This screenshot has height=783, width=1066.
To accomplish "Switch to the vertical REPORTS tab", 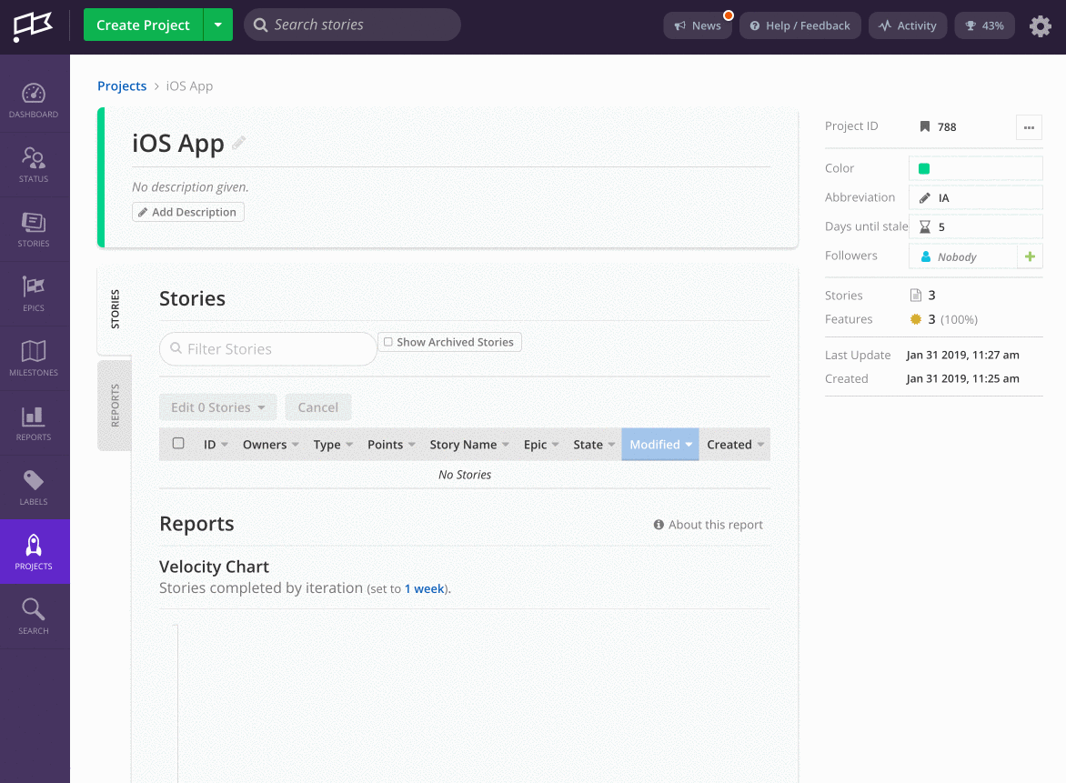I will (x=115, y=405).
